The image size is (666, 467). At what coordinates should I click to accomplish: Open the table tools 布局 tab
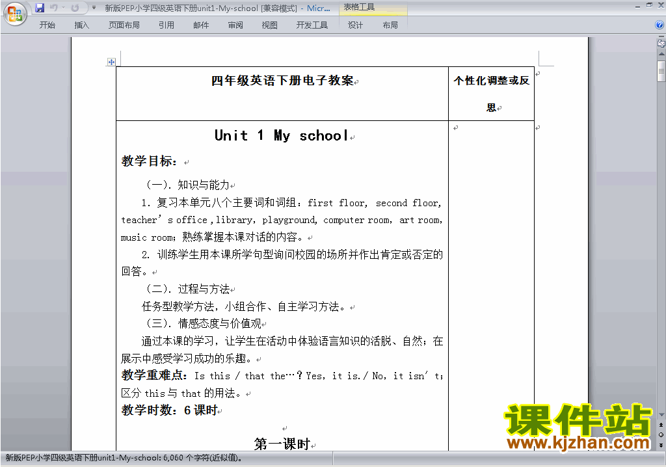coord(390,25)
